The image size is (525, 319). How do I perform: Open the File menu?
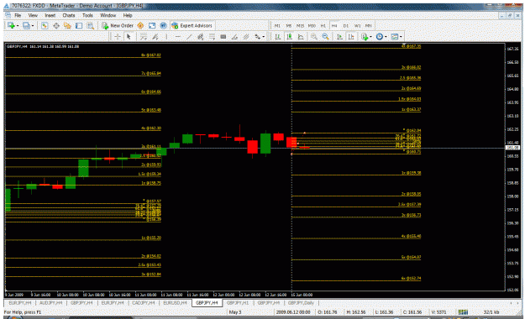point(18,15)
